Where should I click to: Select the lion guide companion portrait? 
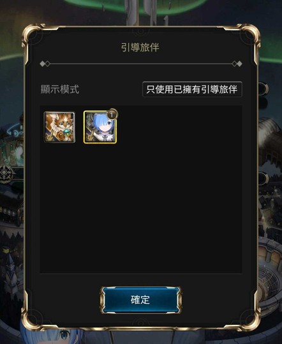(59, 127)
